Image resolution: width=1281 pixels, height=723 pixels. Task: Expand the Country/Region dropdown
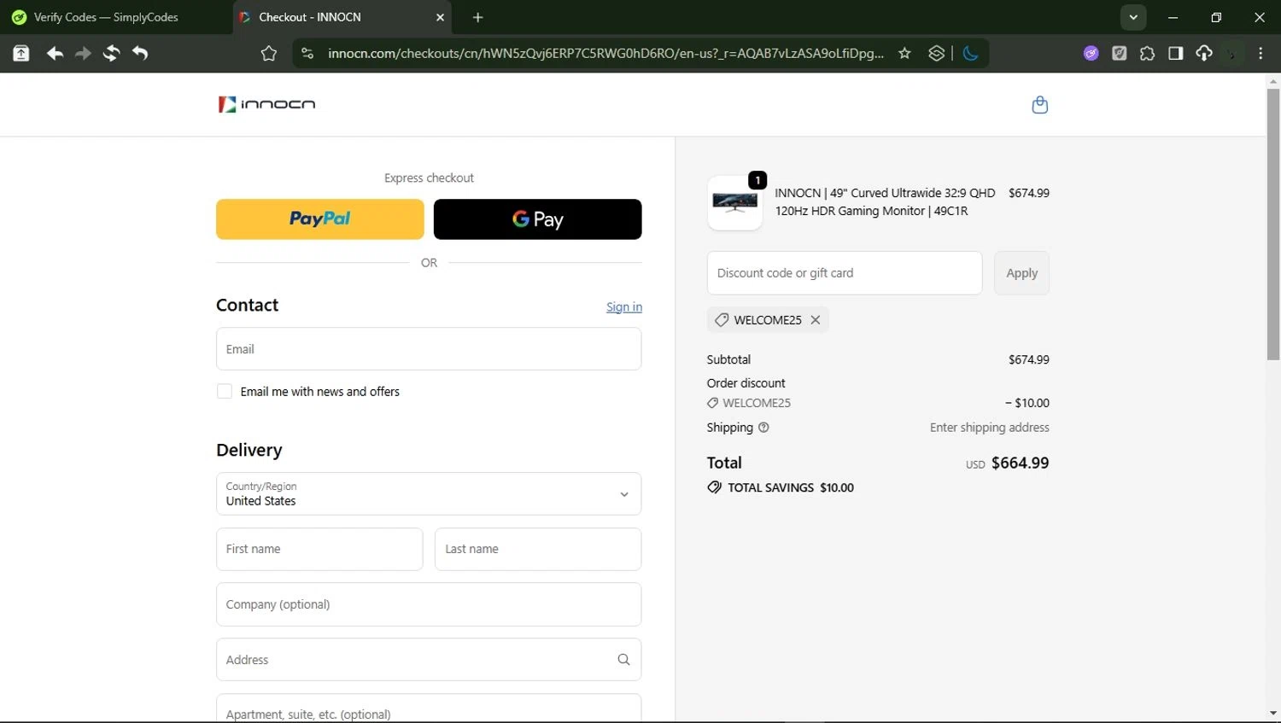[429, 493]
